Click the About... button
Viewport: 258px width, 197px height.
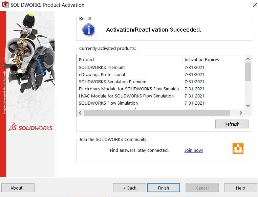click(18, 188)
